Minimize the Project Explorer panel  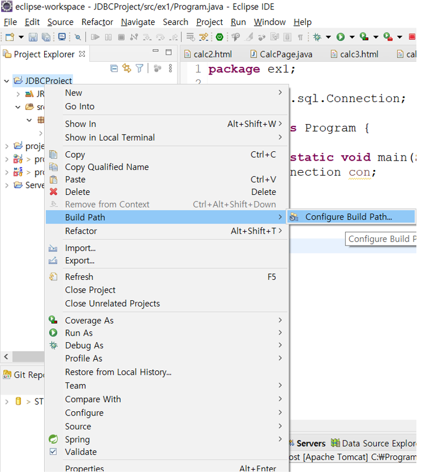pos(156,51)
